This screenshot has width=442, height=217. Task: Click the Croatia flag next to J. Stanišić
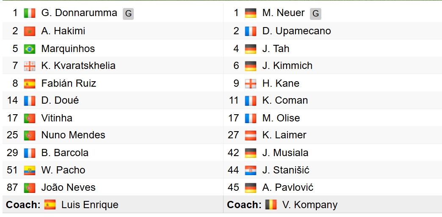(251, 170)
